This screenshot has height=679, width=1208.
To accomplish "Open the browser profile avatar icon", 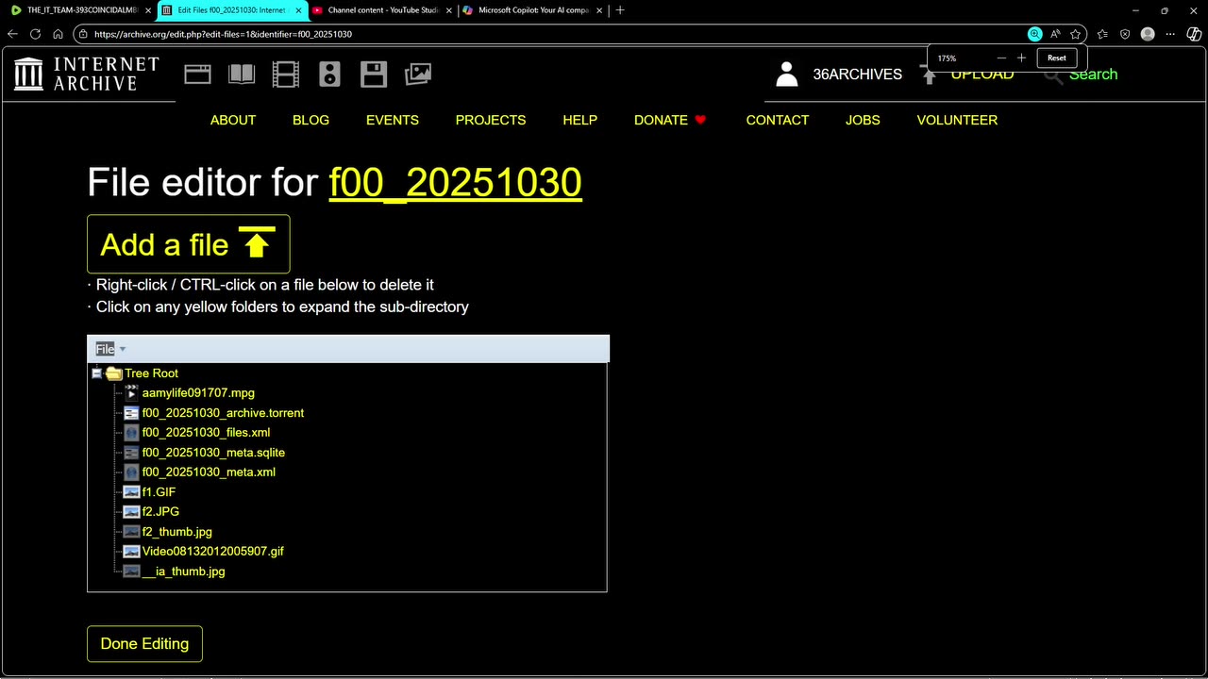I will click(x=1148, y=34).
